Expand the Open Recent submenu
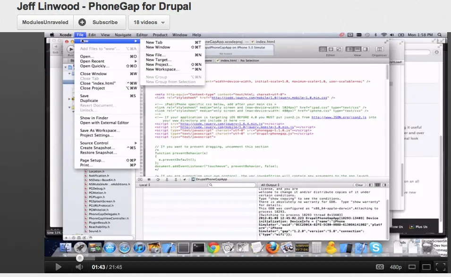The height and width of the screenshot is (277, 451). [107, 61]
